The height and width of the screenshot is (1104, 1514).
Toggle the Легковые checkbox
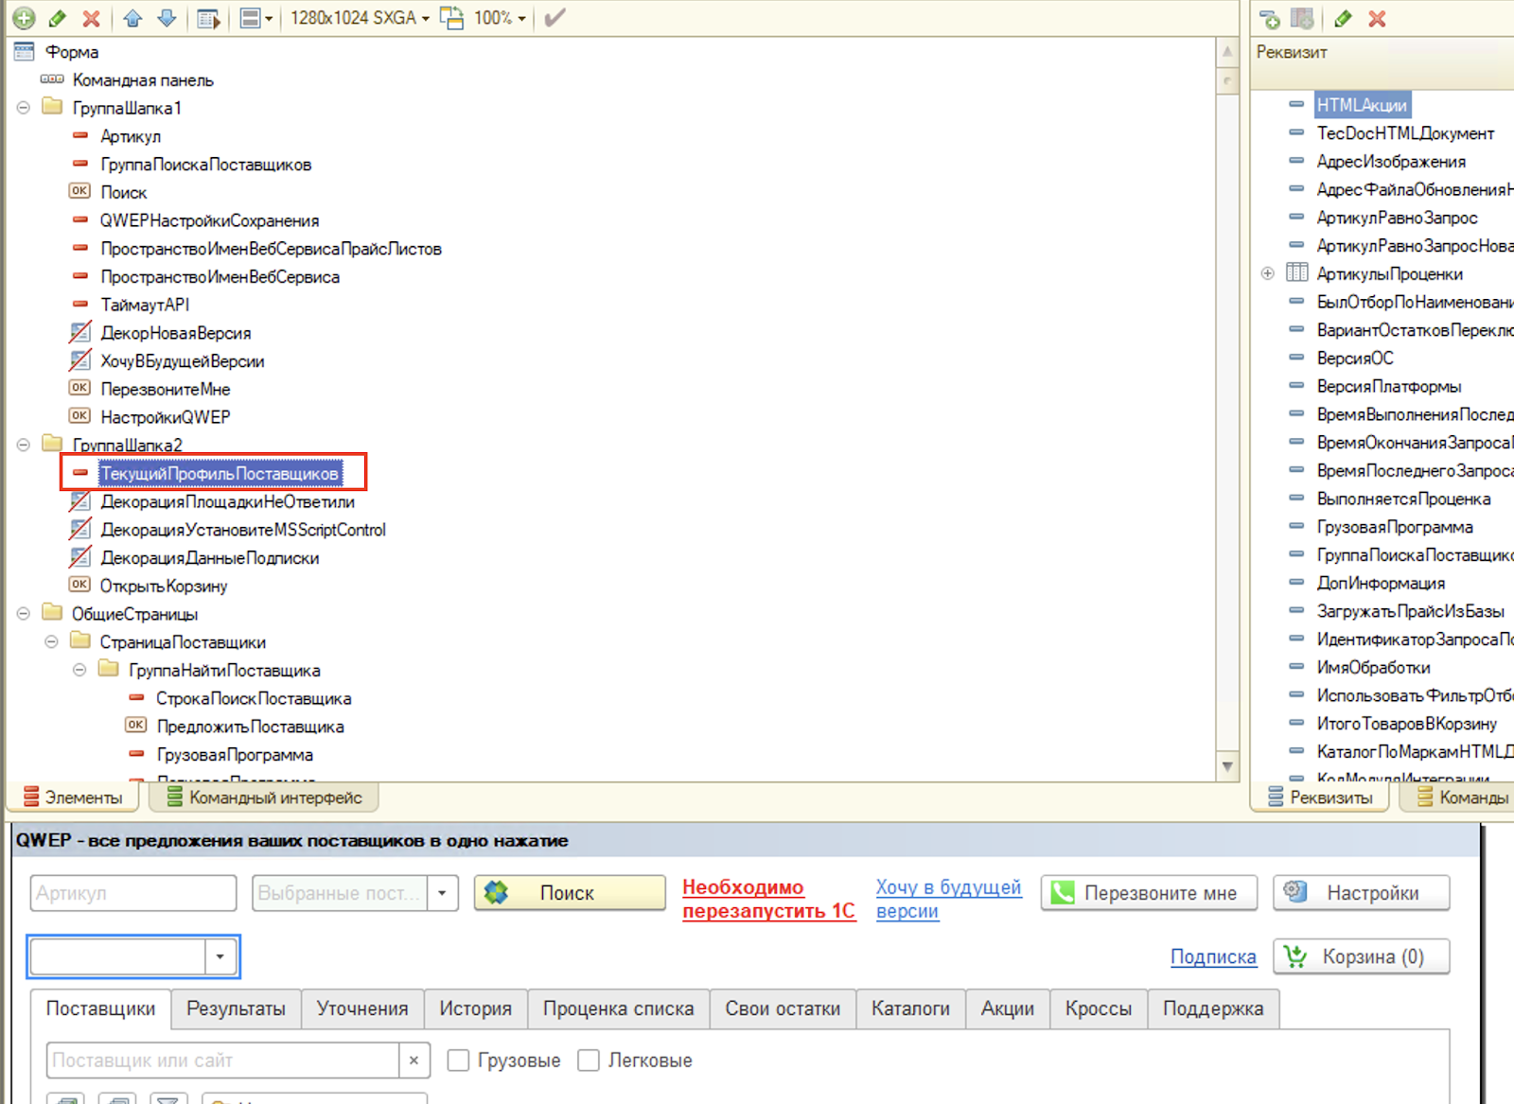point(589,1060)
